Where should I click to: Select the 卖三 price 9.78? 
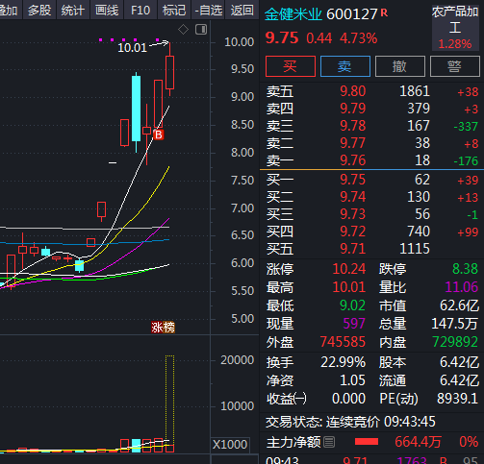coord(352,126)
